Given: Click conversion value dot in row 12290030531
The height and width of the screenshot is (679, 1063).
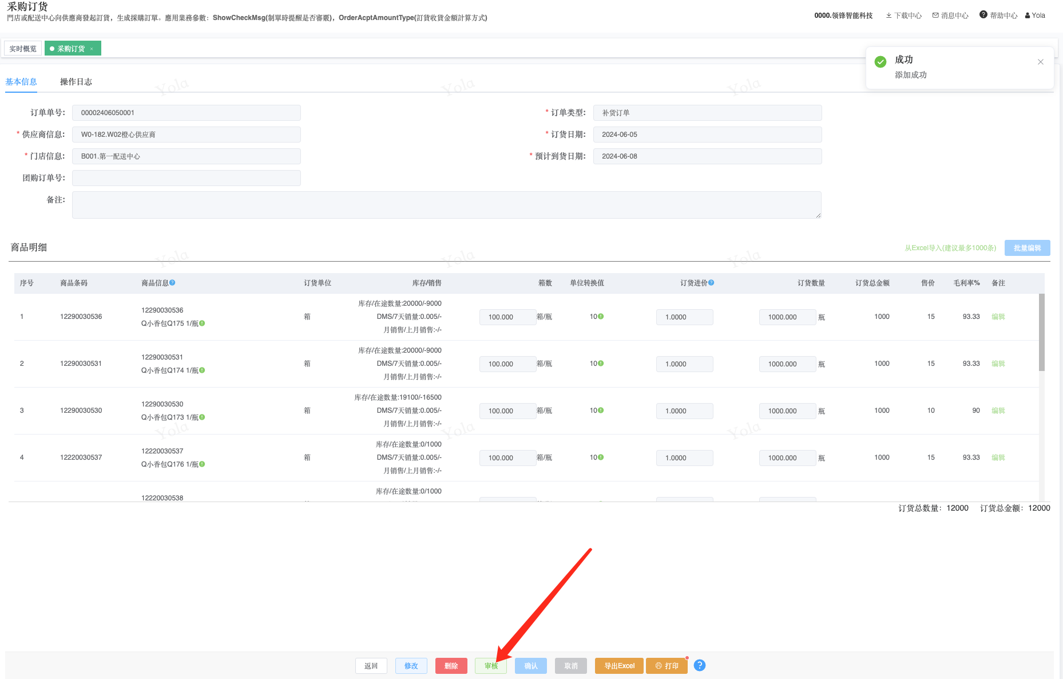Looking at the screenshot, I should [601, 364].
